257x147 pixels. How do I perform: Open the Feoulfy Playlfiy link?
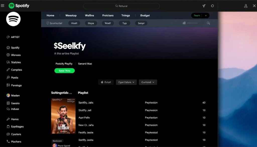(x=64, y=64)
